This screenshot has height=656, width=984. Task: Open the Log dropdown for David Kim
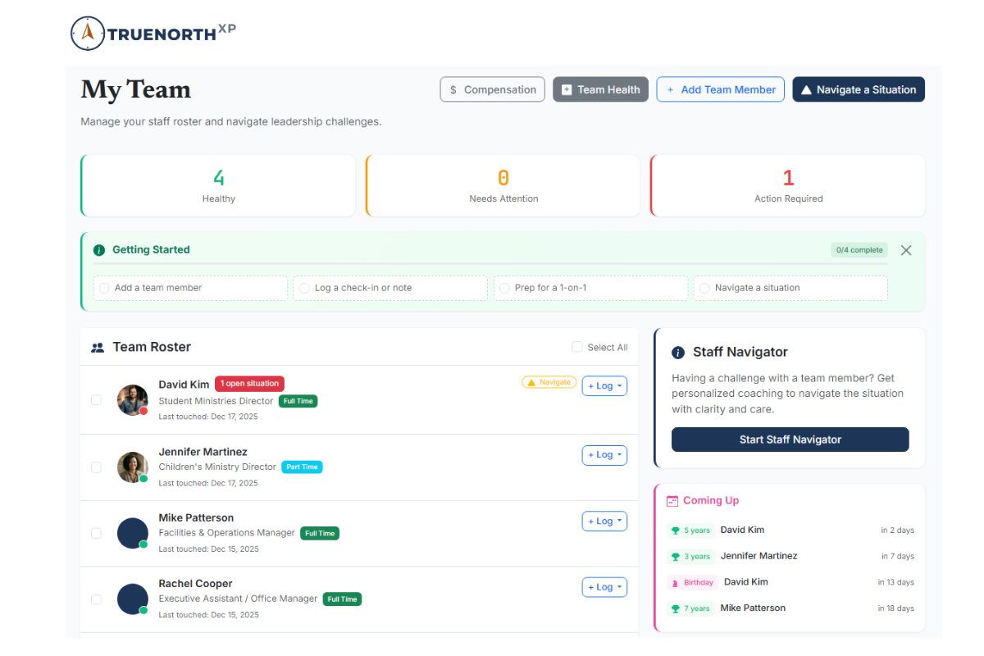pos(604,385)
